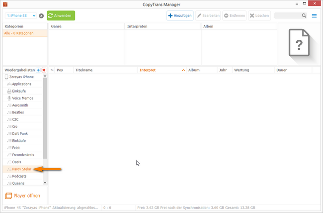The width and height of the screenshot is (323, 213).
Task: Click the Hinzufügen button
Action: 180,16
